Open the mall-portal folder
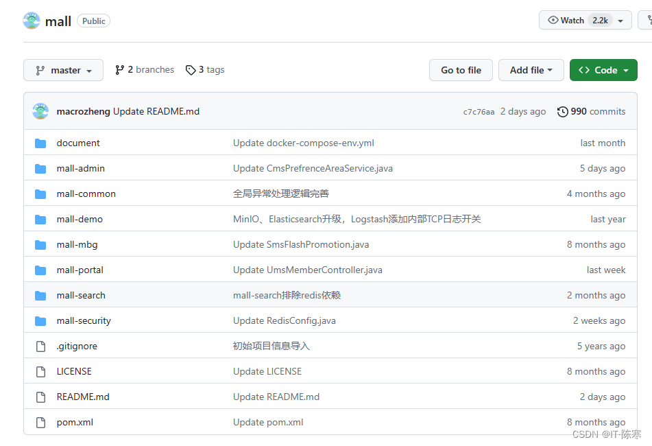Image resolution: width=652 pixels, height=446 pixels. [x=80, y=270]
